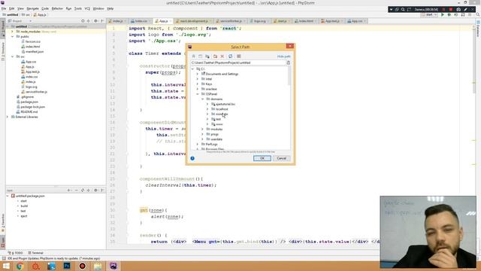Click scroll-from-source icon in Project panel
This screenshot has height=271, width=481.
pos(83,21)
